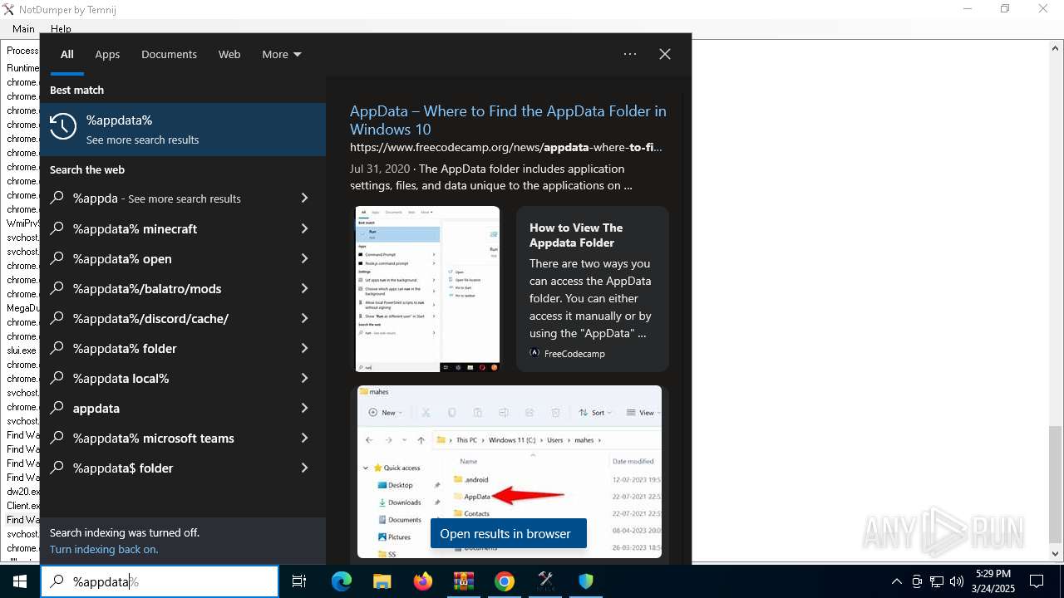This screenshot has width=1064, height=598.
Task: Expand 'appdata' suggestion arrow
Action: pos(304,408)
